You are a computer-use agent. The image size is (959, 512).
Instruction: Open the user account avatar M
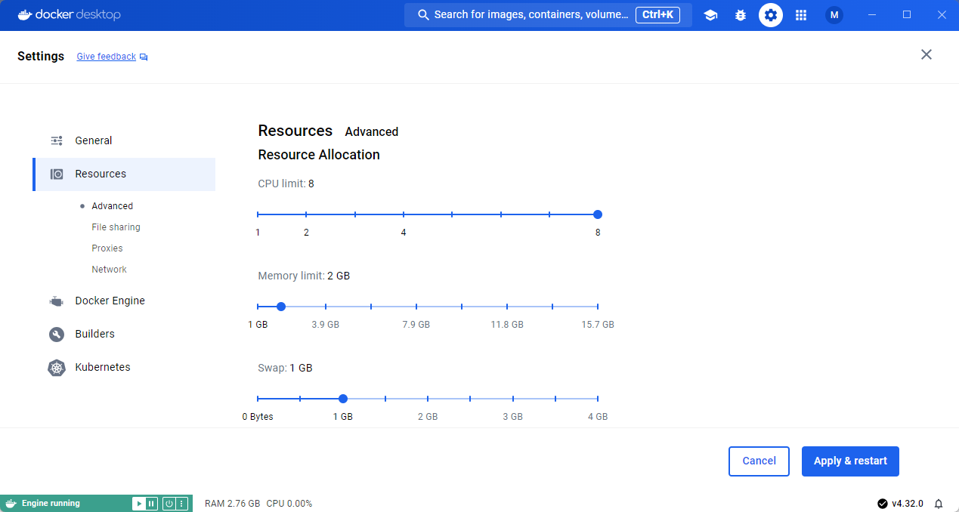(834, 14)
